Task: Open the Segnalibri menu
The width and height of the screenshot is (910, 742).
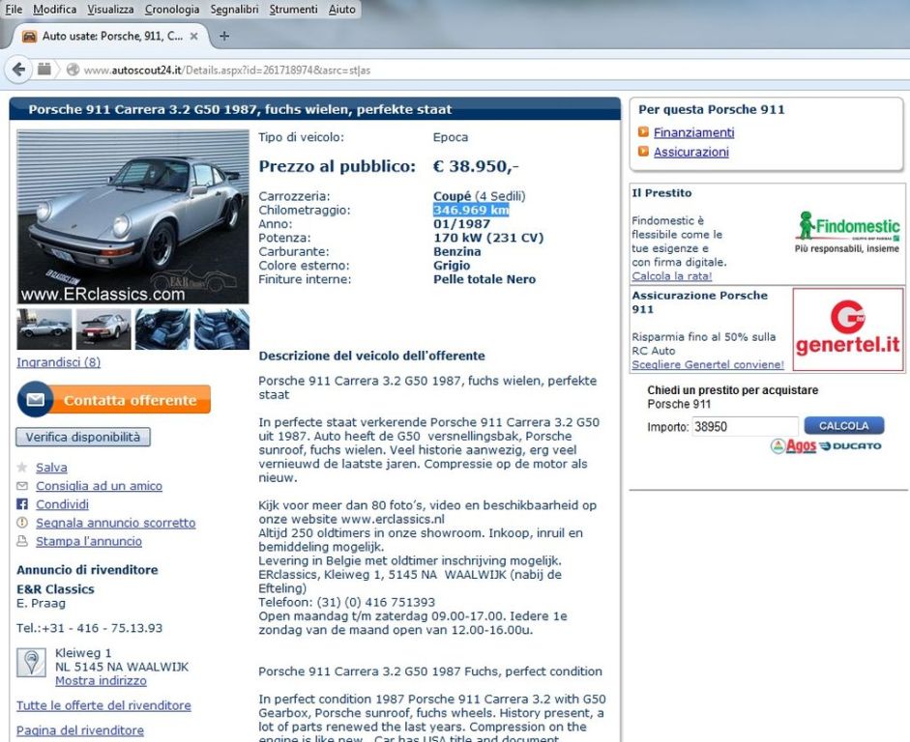Action: pyautogui.click(x=234, y=10)
